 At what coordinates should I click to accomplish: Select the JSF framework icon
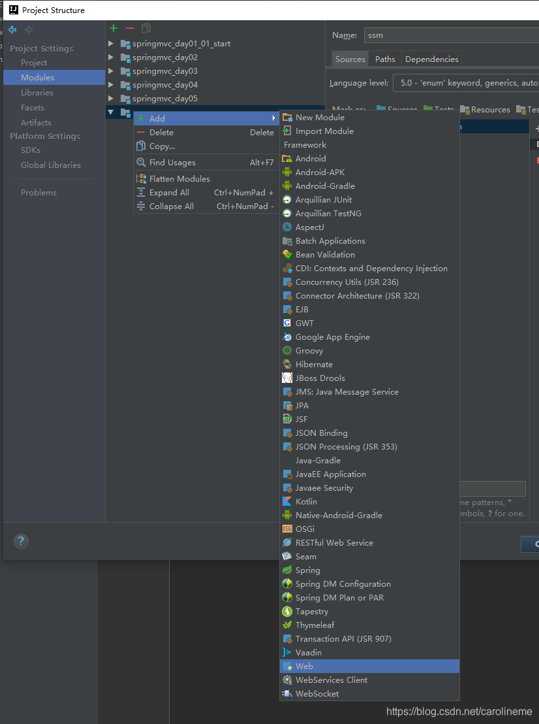286,420
